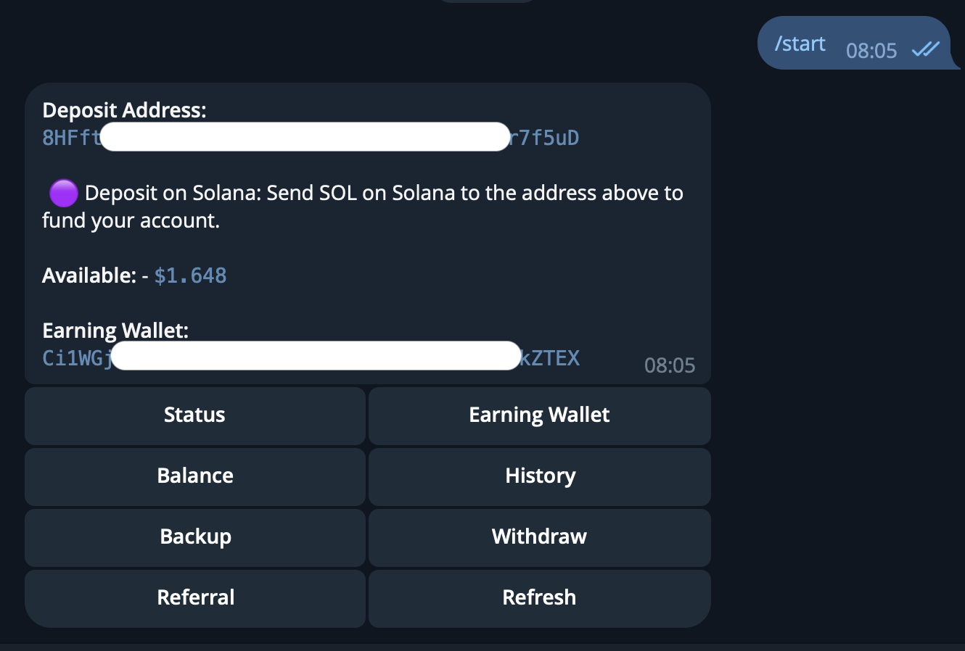Open the Earning Wallet button

[539, 415]
